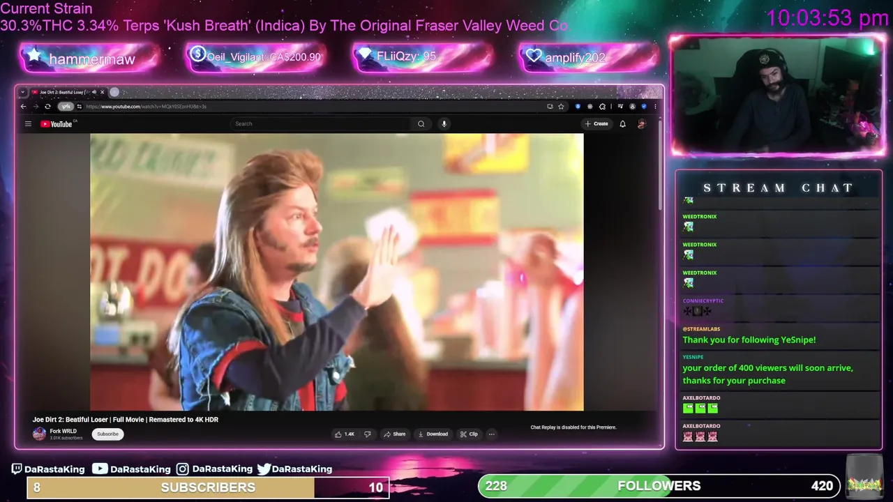Click the Twitch DaRastaKing social handle
This screenshot has height=502, width=893.
coord(47,469)
